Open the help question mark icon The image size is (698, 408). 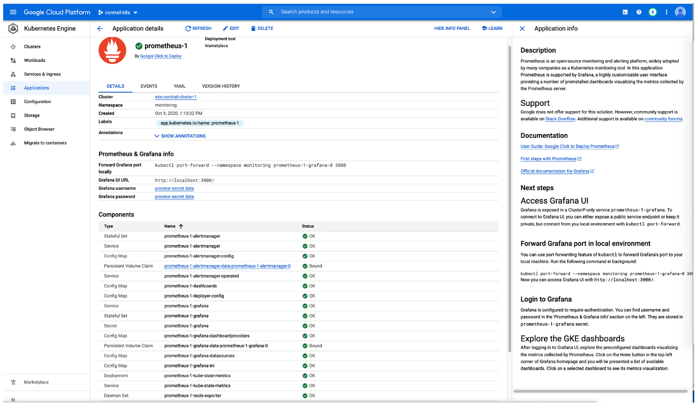pos(639,12)
